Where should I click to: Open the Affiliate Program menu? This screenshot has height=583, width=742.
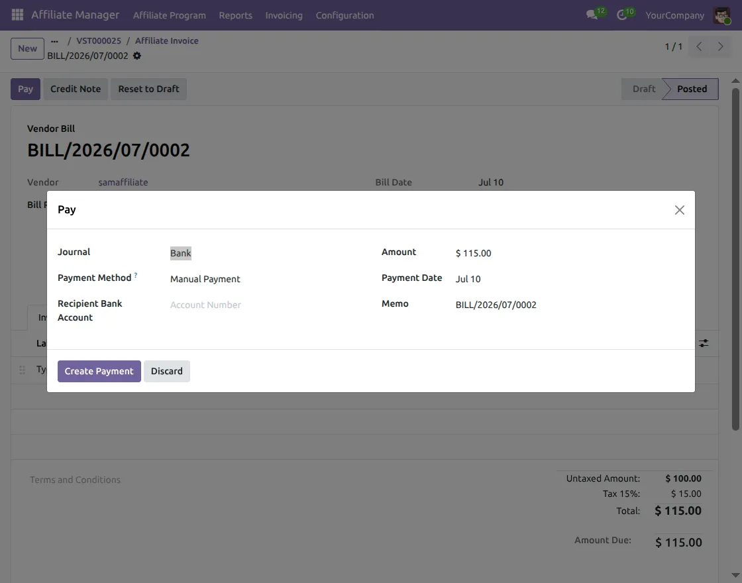point(170,15)
